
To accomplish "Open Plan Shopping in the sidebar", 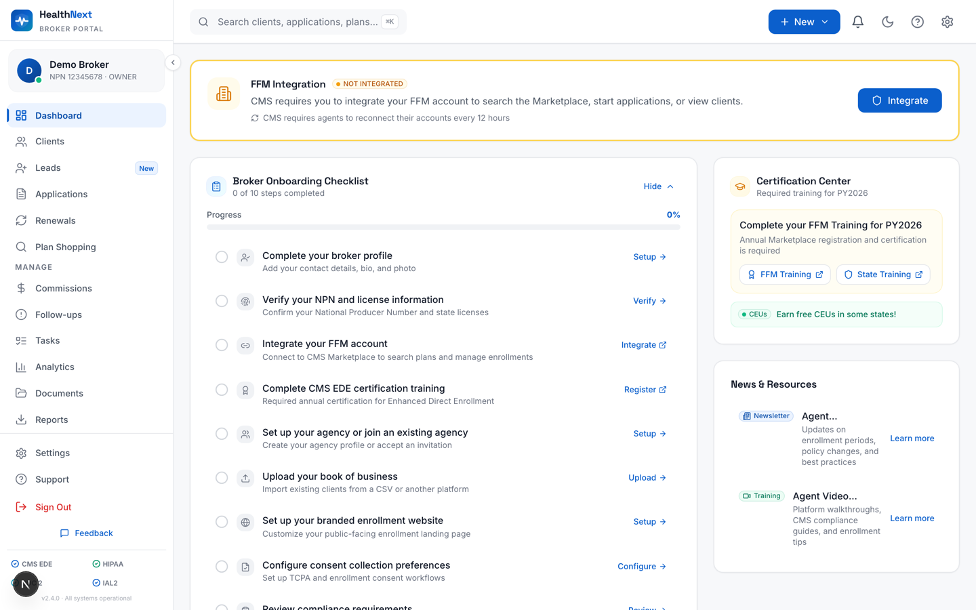I will point(87,247).
